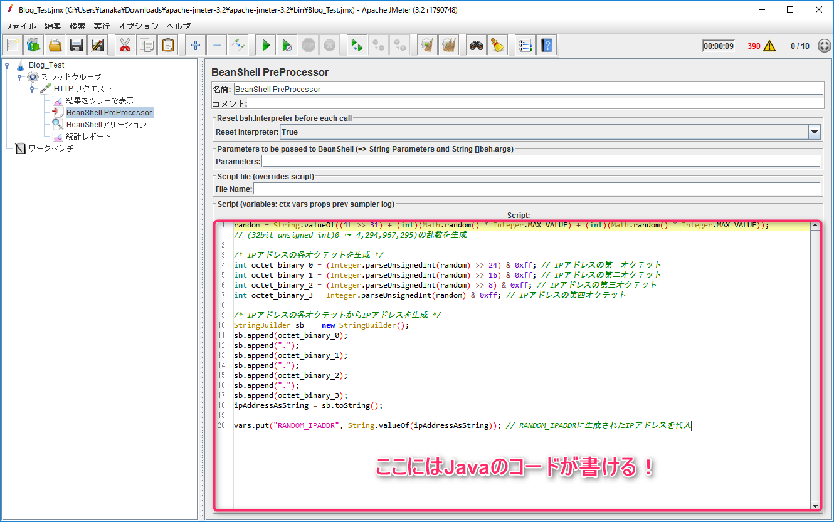
Task: Open the ファイル menu
Action: tap(20, 26)
